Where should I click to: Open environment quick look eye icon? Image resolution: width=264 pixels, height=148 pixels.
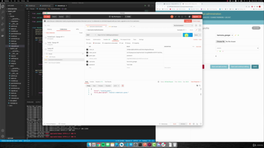click(196, 25)
